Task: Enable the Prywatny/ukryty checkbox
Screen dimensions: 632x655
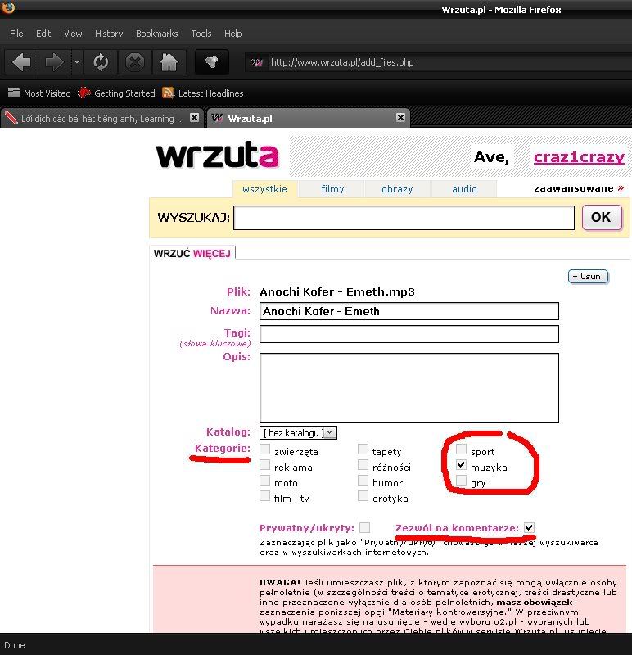Action: [x=364, y=527]
